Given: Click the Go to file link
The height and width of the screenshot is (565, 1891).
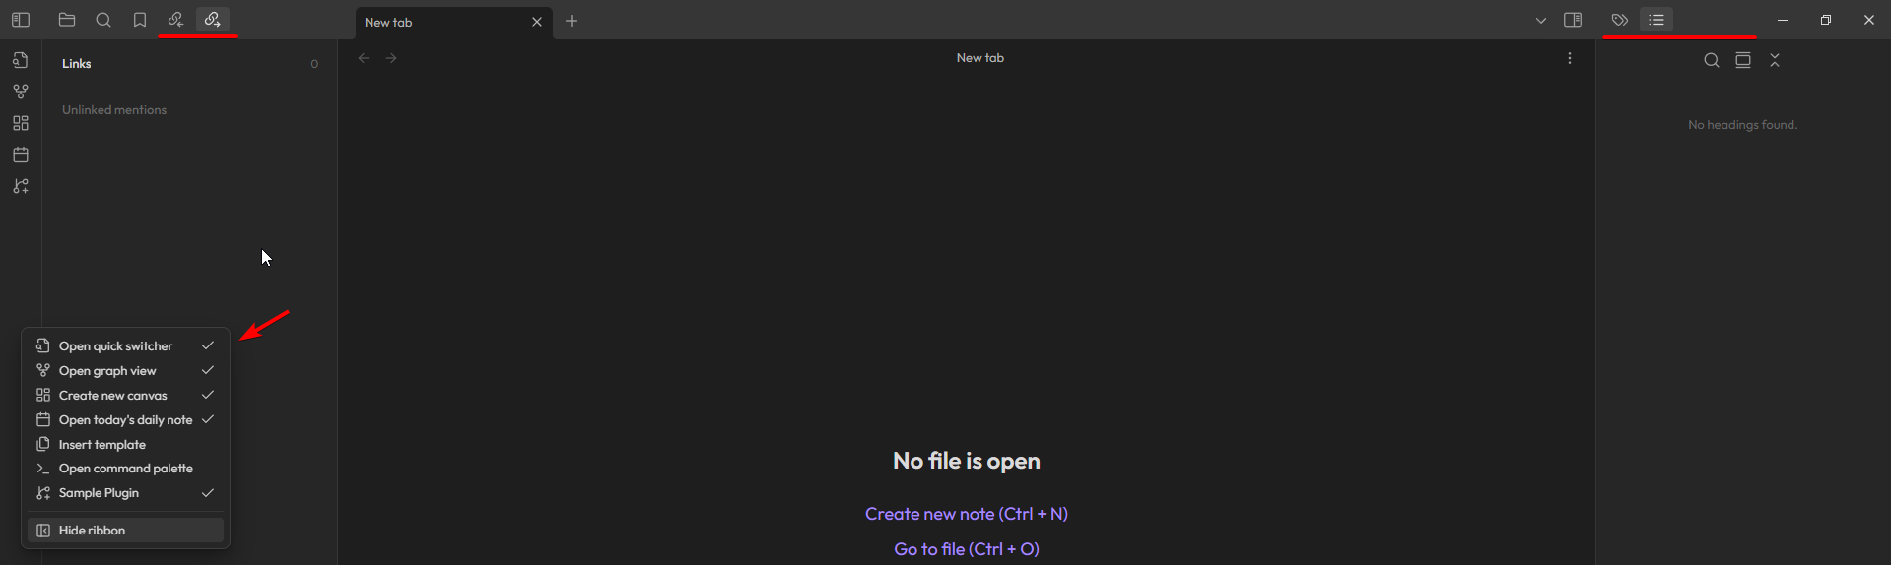Looking at the screenshot, I should coord(966,549).
